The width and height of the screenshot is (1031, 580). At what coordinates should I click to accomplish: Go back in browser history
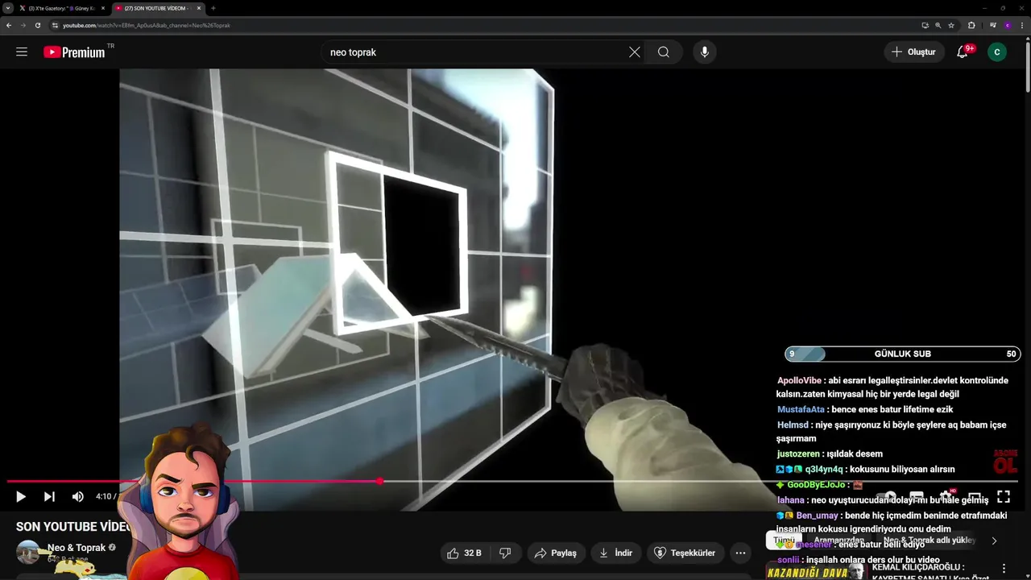[x=9, y=25]
